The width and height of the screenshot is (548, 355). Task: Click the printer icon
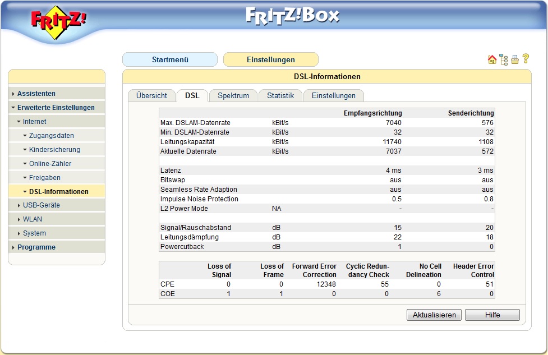coord(515,60)
